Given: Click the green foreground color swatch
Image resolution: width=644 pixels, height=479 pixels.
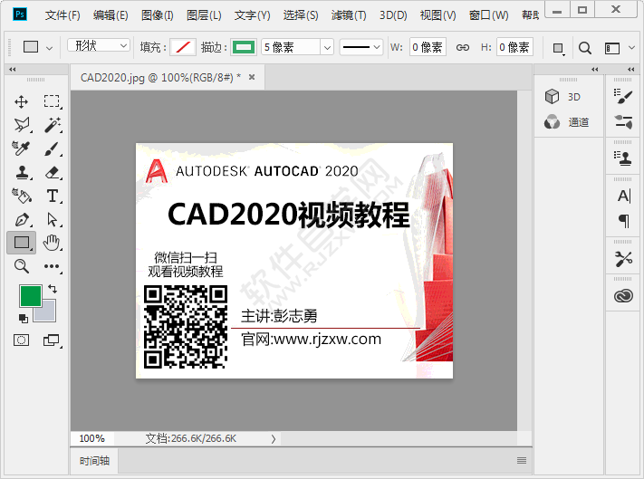Looking at the screenshot, I should [x=31, y=296].
